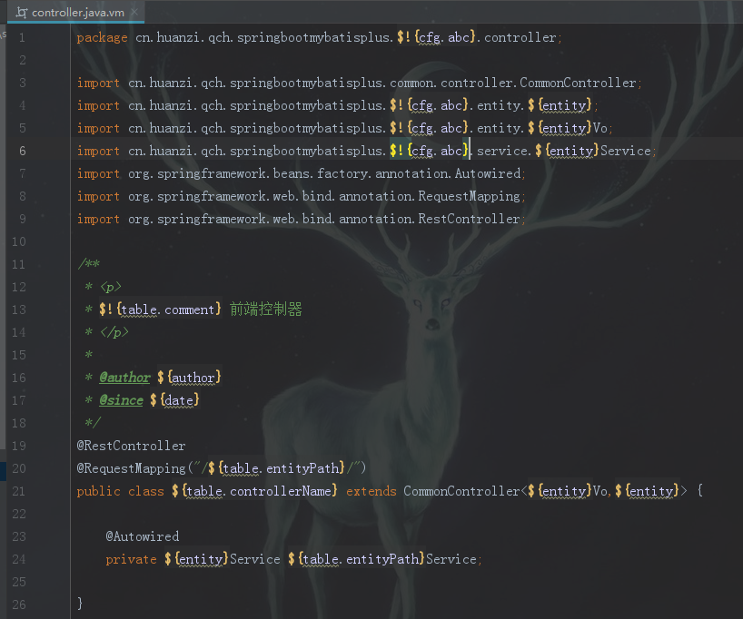Click the '@since' Javadoc tag
Viewport: 743px width, 619px height.
[121, 400]
